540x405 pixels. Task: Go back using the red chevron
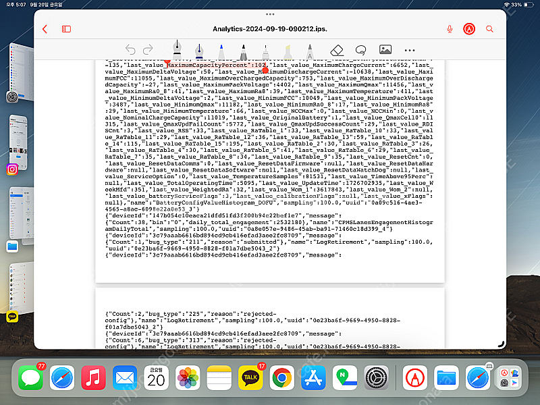[x=45, y=29]
